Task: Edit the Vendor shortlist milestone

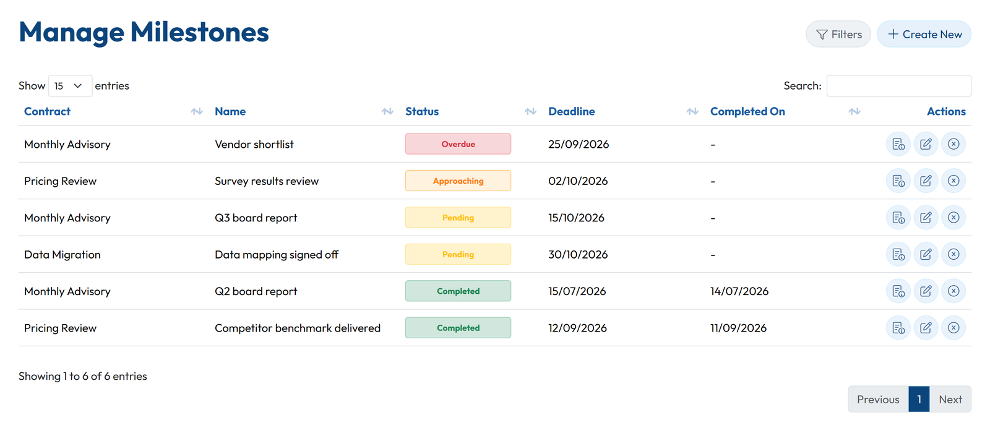Action: coord(926,144)
